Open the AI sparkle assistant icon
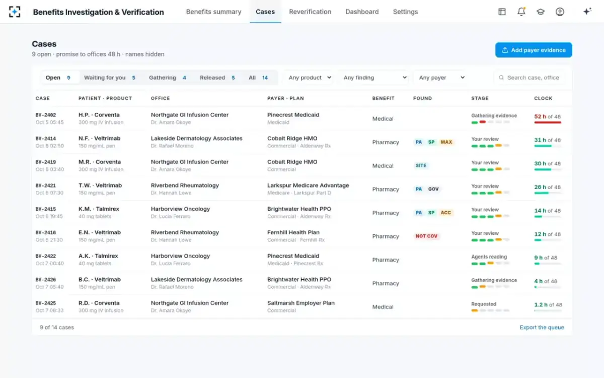Viewport: 604px width, 378px height. pos(587,12)
